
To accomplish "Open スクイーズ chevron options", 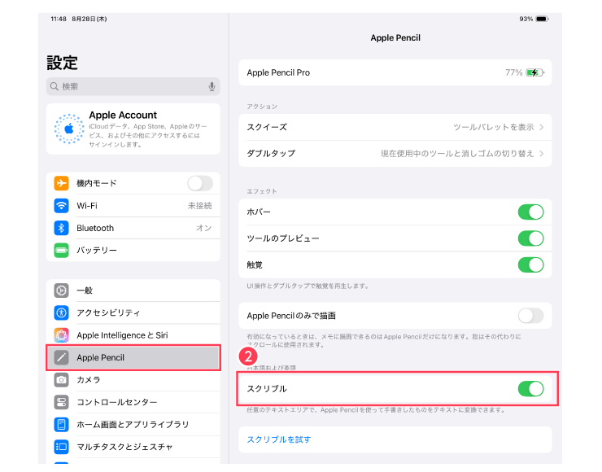I will click(541, 127).
